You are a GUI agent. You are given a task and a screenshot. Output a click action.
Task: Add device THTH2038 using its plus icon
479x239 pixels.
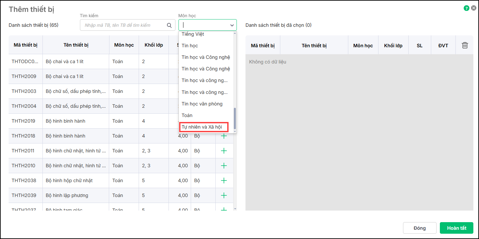tap(224, 180)
